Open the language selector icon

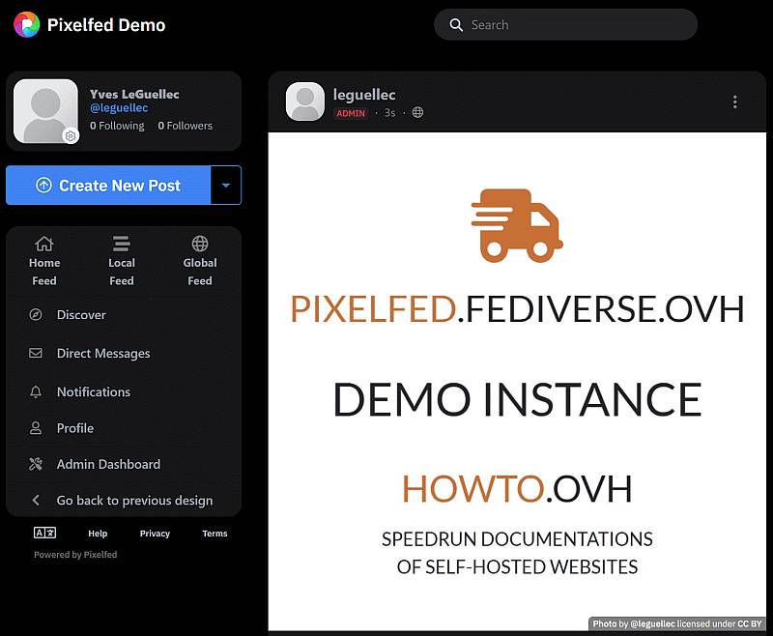coord(44,534)
